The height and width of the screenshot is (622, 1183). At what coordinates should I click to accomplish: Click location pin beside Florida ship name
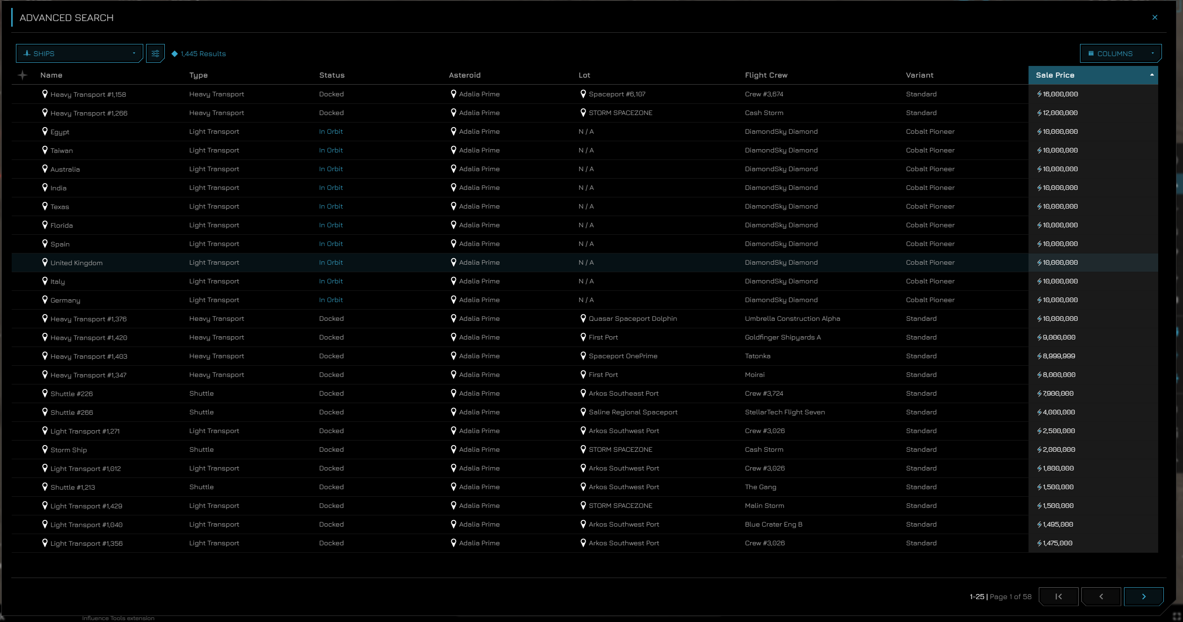pyautogui.click(x=45, y=225)
